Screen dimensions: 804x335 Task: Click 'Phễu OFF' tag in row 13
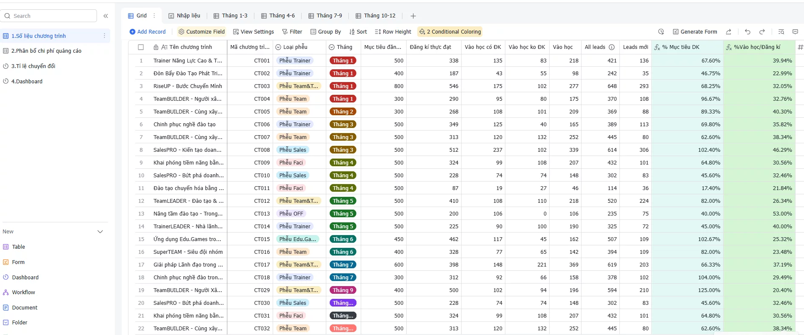(291, 213)
